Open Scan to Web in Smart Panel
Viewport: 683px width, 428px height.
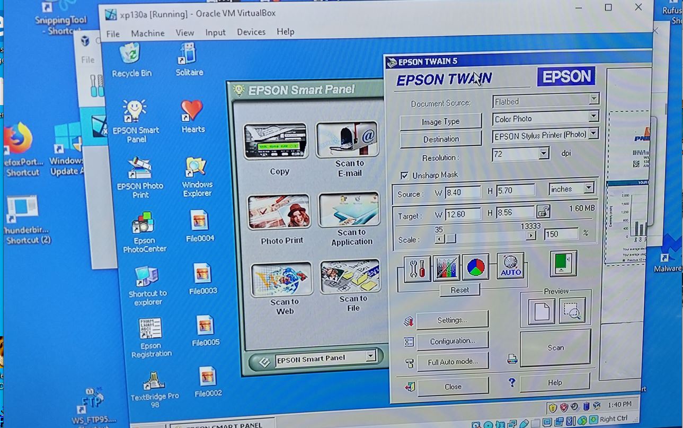[282, 279]
